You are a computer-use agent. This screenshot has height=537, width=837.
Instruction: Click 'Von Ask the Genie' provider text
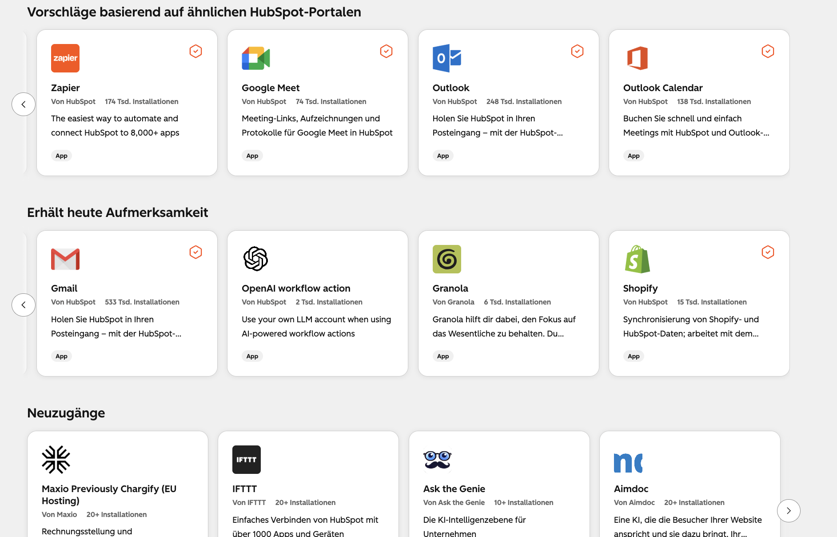[454, 503]
